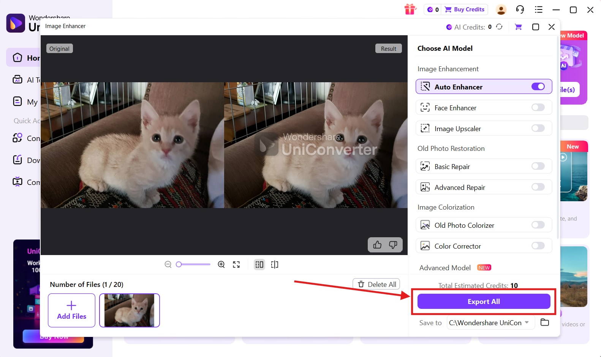Enable the Color Corrector toggle
Image resolution: width=601 pixels, height=357 pixels.
coord(538,246)
